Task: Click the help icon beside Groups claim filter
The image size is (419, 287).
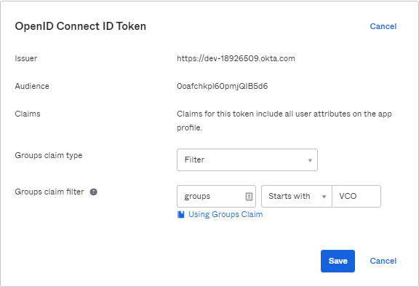Action: (x=93, y=192)
